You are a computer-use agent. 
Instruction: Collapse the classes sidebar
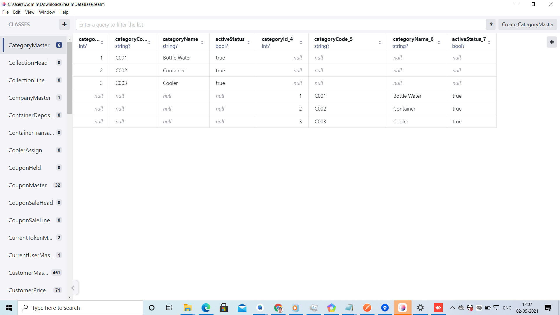(x=73, y=288)
